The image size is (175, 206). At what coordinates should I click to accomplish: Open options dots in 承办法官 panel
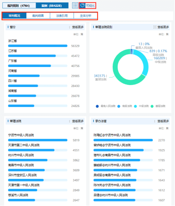click(155, 121)
